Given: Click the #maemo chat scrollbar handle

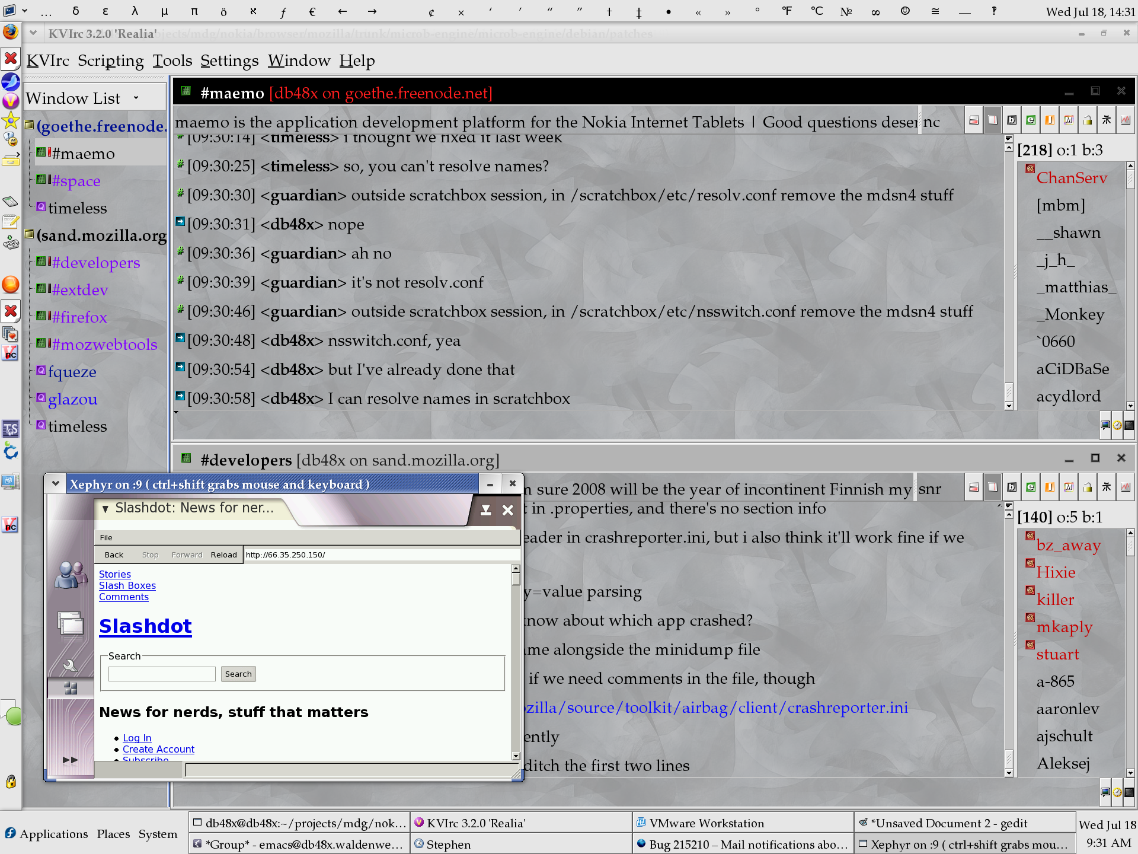Looking at the screenshot, I should (1009, 391).
